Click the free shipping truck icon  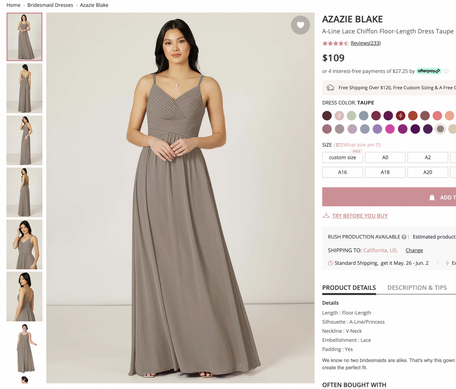(330, 87)
